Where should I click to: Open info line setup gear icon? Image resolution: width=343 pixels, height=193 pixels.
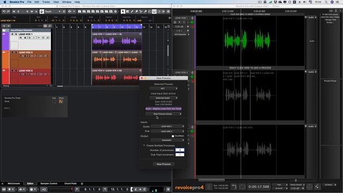169,18
